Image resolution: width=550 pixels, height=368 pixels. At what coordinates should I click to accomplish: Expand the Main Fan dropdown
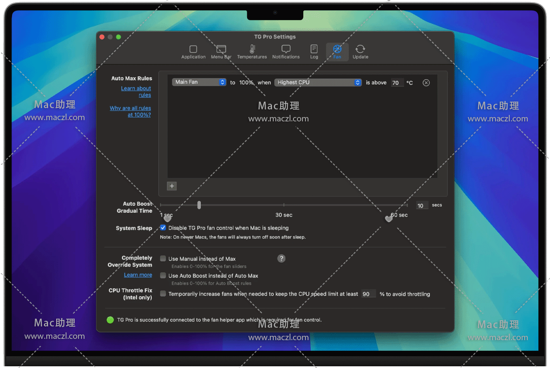point(199,82)
